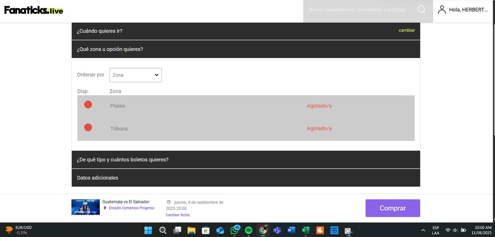Screen dimensions: 495x237
Task: Click the volume speaker icon in tray
Action: [x=455, y=230]
